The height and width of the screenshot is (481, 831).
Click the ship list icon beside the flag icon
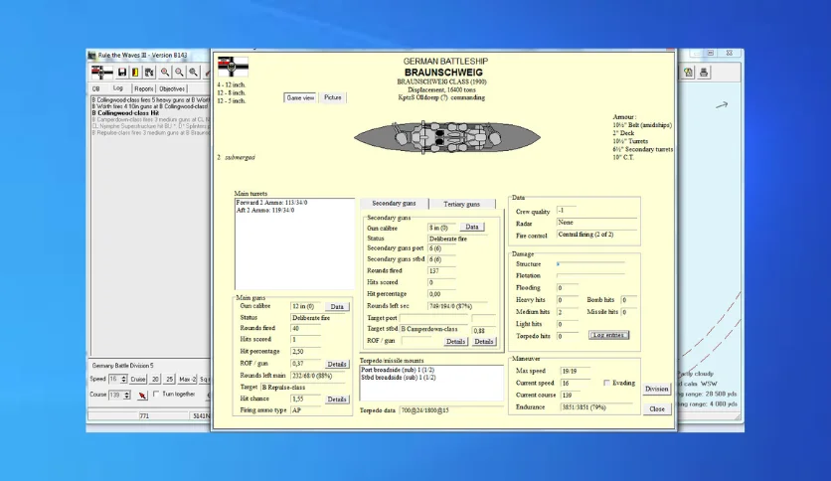click(149, 72)
